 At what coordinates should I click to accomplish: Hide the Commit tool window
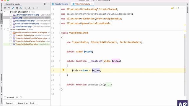48,4
